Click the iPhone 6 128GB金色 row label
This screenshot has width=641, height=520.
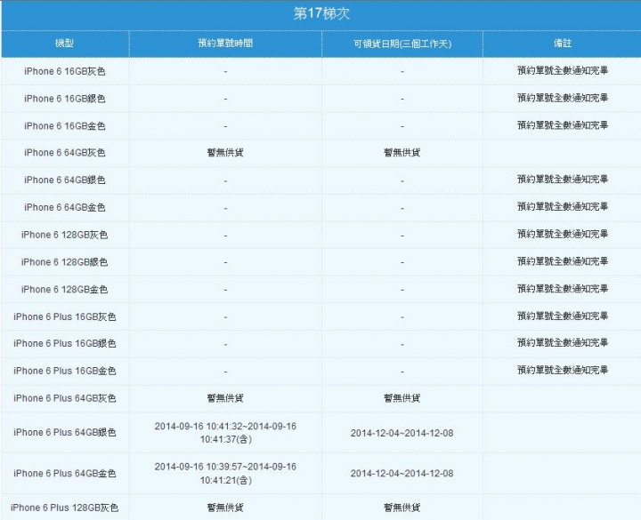(x=65, y=290)
